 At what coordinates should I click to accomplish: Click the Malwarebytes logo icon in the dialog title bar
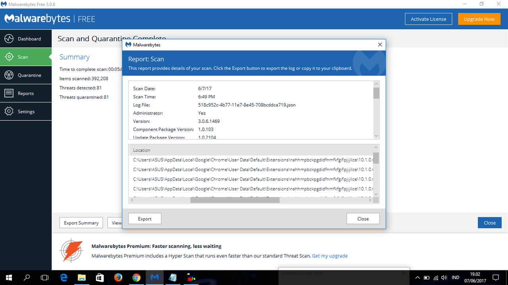pyautogui.click(x=128, y=45)
